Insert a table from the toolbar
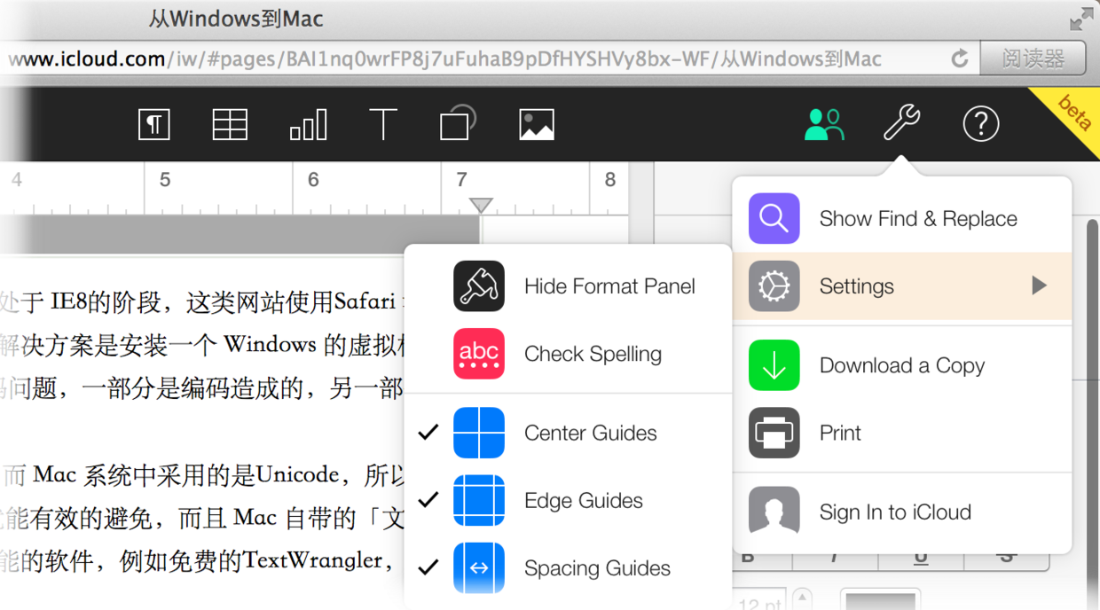 click(230, 124)
